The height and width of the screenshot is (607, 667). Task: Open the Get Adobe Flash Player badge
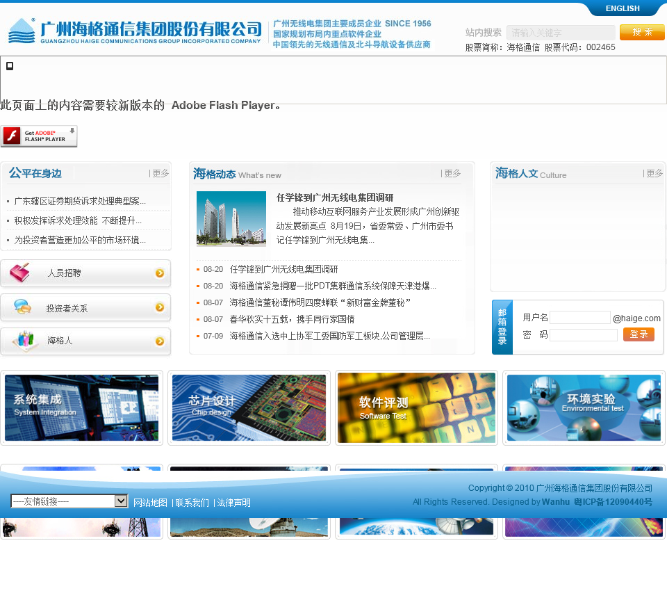pyautogui.click(x=39, y=136)
